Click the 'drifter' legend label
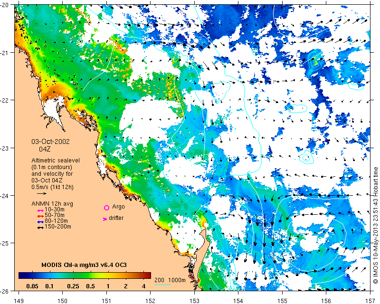Image resolution: width=380 pixels, height=304 pixels. click(x=116, y=218)
